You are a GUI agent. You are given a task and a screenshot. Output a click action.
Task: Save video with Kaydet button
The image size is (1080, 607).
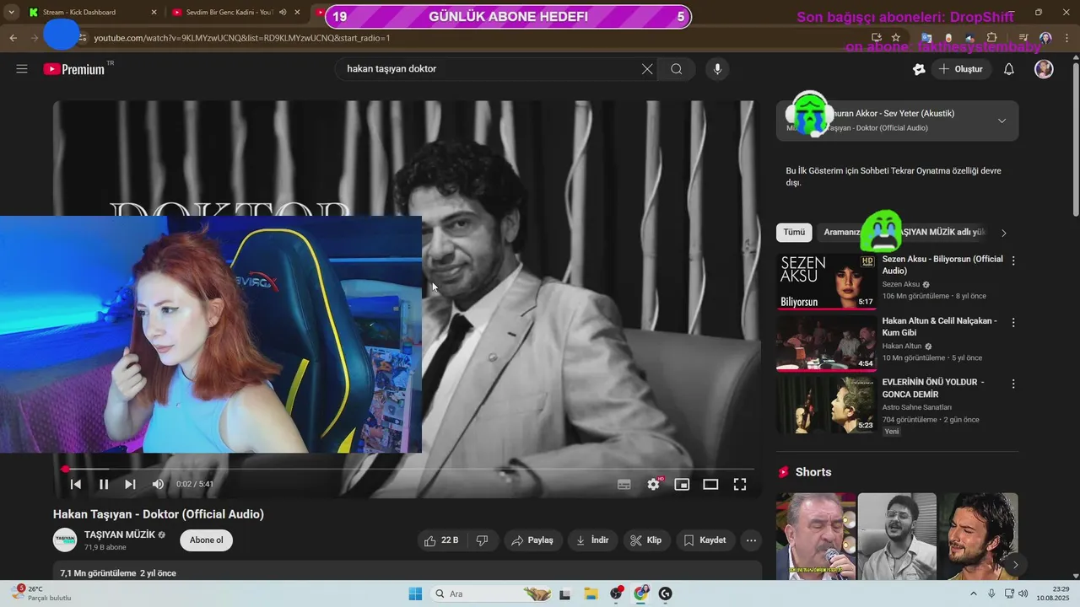[705, 540]
